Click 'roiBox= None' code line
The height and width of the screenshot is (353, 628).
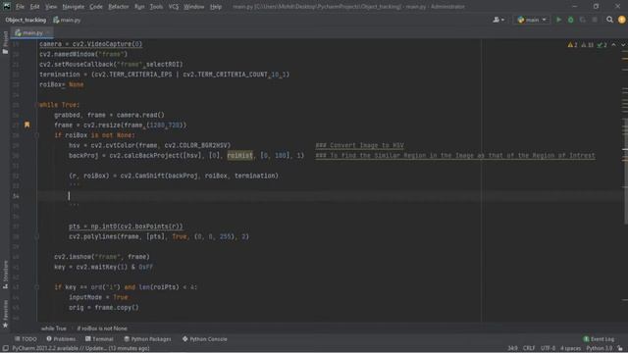point(61,84)
